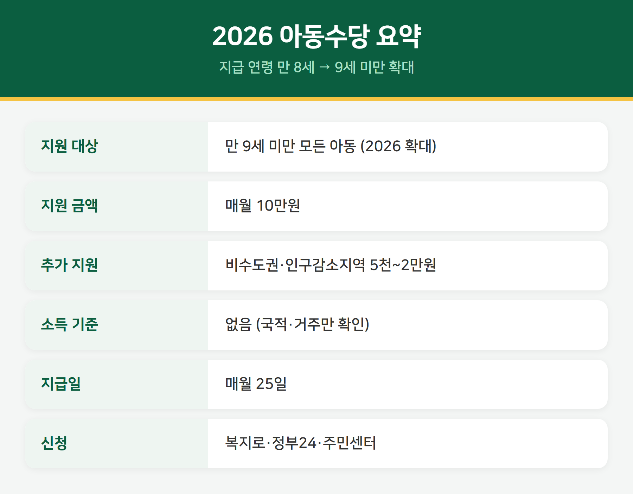Image resolution: width=633 pixels, height=494 pixels.
Task: Click the 없음 (국적·거주만 확인) value
Action: point(297,325)
